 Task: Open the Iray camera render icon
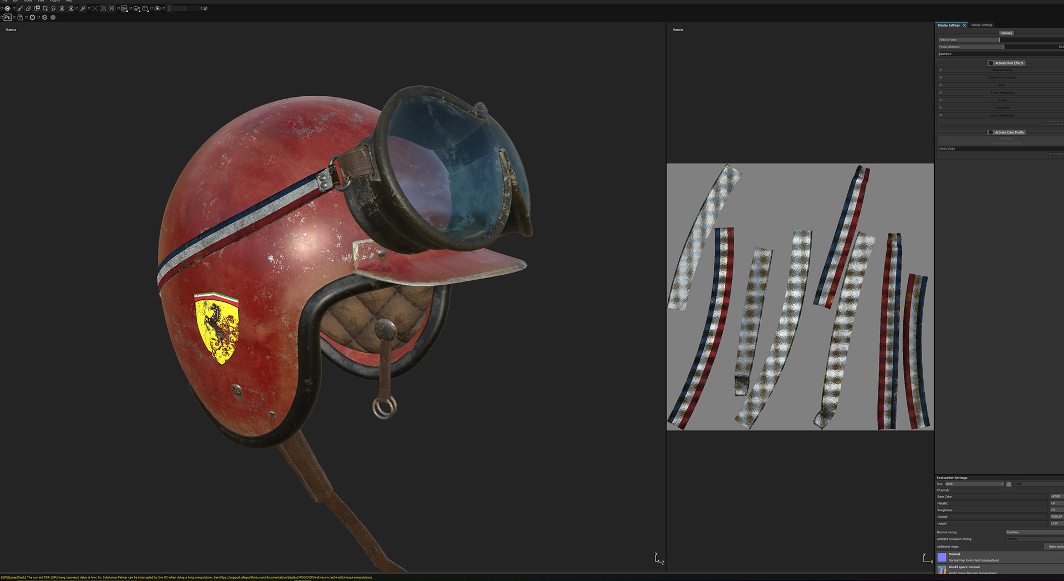click(x=157, y=8)
